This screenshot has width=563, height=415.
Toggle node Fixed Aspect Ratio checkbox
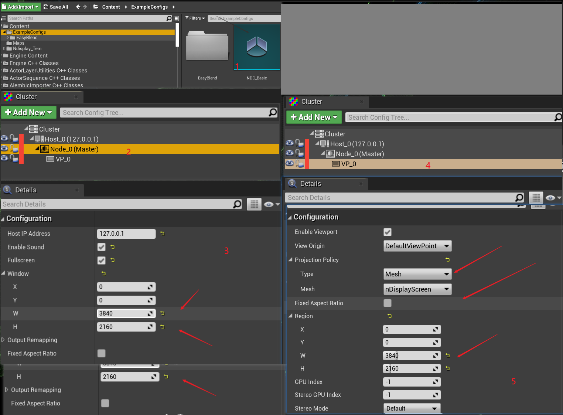point(102,353)
